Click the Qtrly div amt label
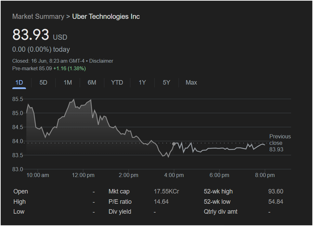 pos(221,212)
